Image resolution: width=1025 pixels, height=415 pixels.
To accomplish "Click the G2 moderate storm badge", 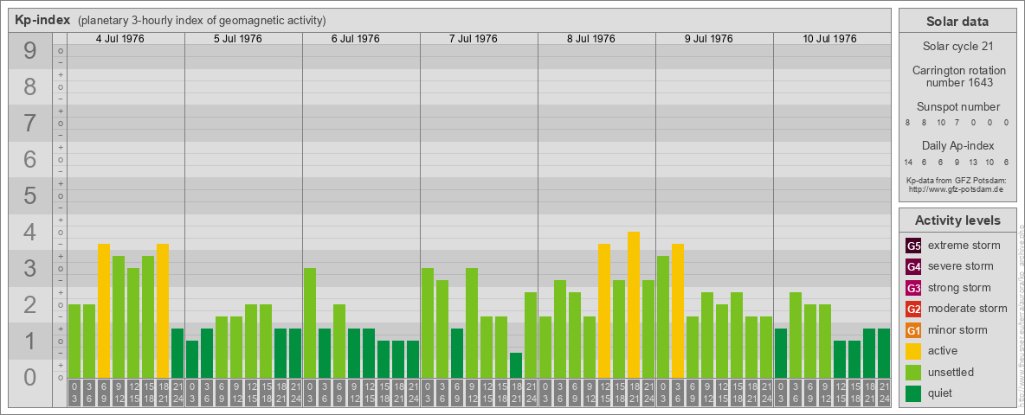I will coord(913,309).
